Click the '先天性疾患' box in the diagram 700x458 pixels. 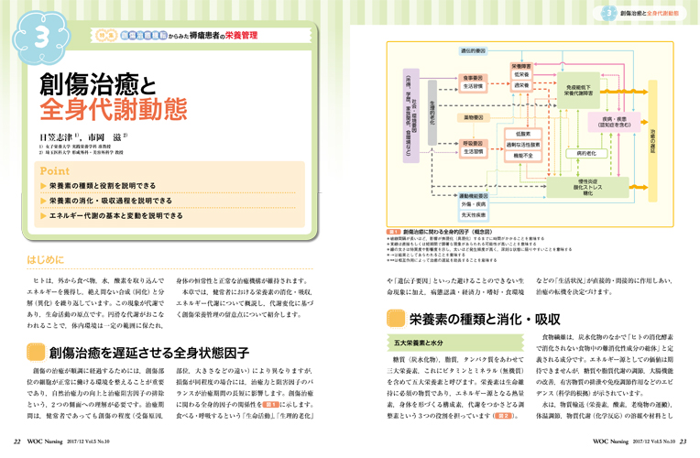pos(474,214)
